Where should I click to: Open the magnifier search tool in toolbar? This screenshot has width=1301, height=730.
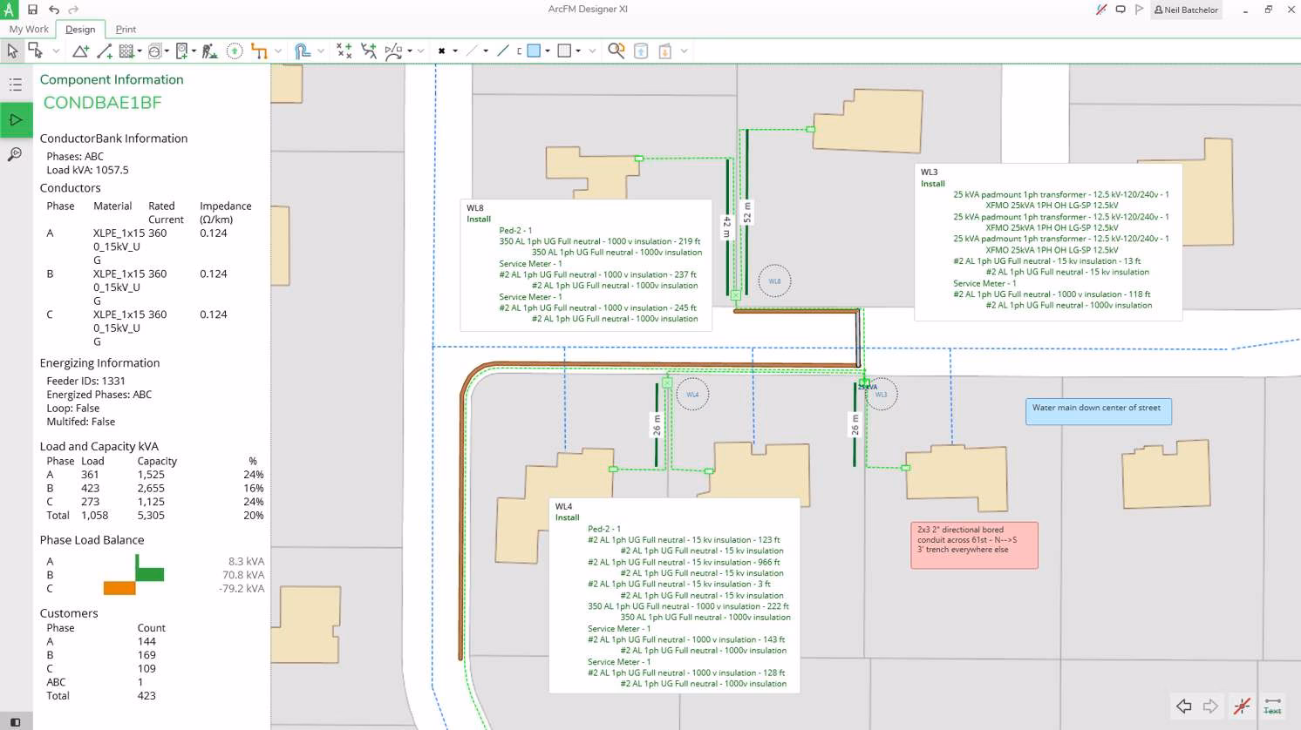click(616, 51)
